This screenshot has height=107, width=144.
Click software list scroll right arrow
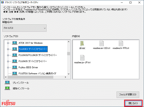pos(65,77)
